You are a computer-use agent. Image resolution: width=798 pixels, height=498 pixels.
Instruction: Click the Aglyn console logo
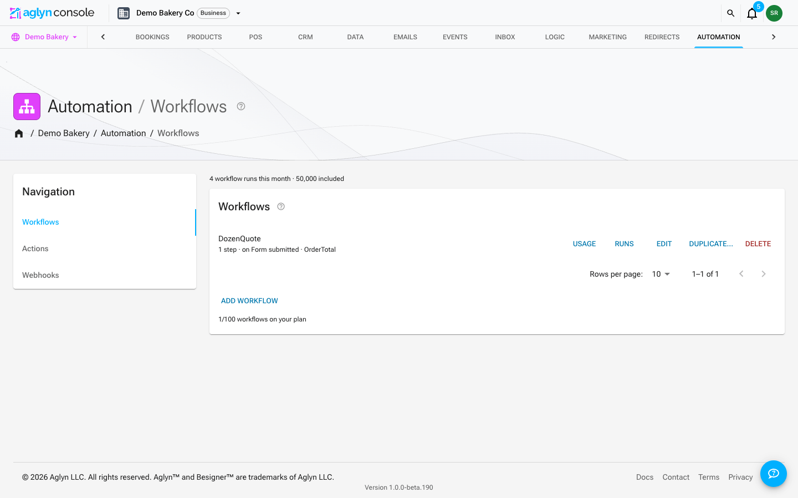pyautogui.click(x=52, y=13)
